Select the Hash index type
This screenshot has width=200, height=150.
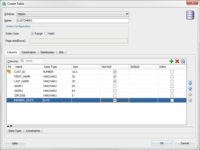(46, 34)
